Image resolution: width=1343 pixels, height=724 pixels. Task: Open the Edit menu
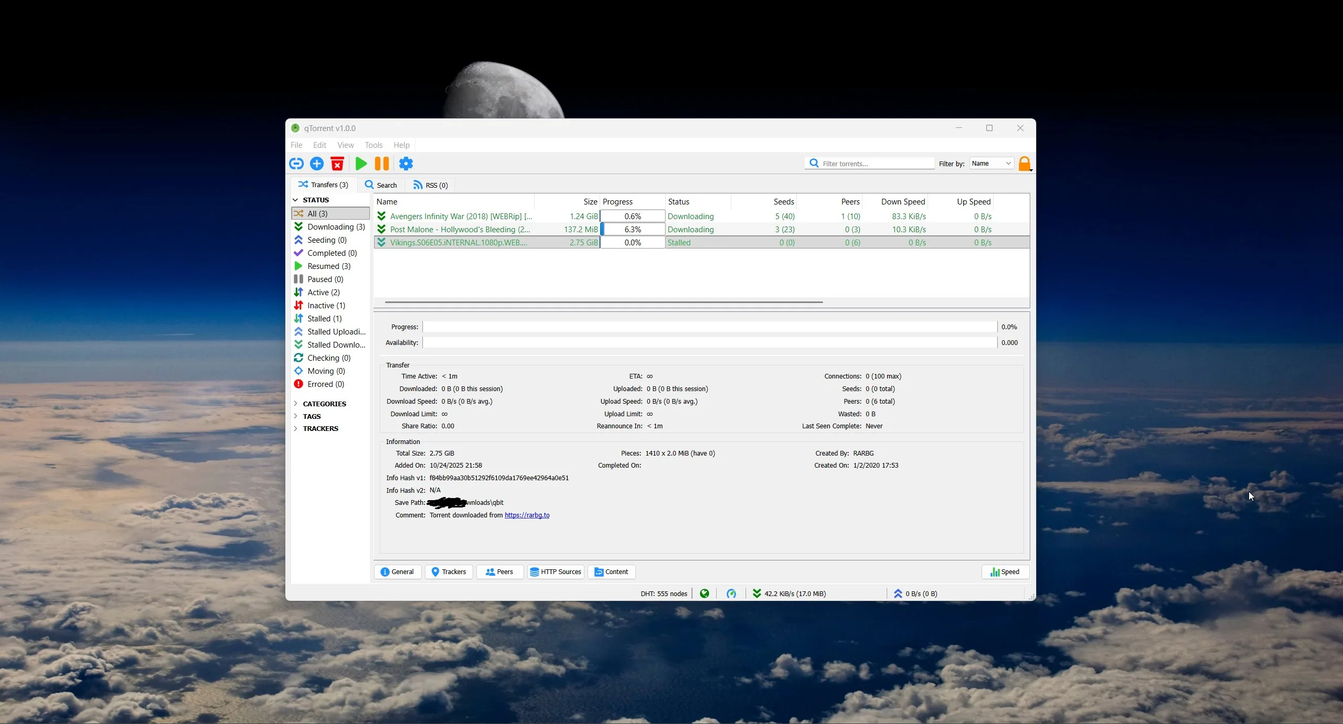coord(319,145)
